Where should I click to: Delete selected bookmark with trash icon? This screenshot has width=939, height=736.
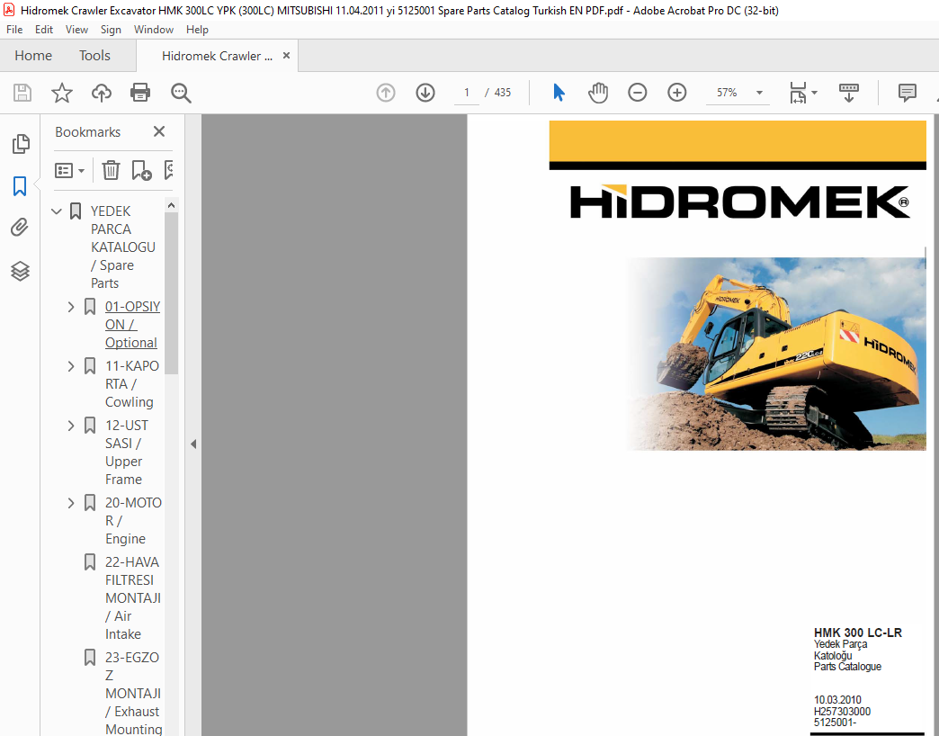[x=111, y=171]
